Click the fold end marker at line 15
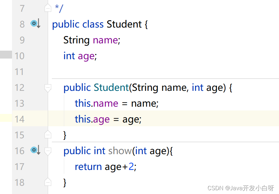This screenshot has height=194, width=279. coord(48,135)
